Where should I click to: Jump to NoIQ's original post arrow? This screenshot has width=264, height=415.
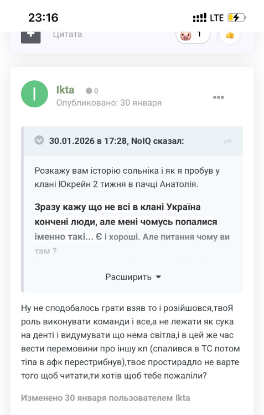[227, 142]
